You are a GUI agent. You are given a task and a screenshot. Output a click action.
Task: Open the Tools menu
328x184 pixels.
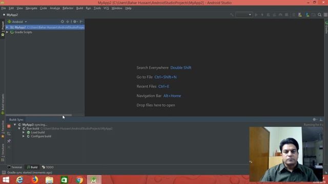pos(97,8)
